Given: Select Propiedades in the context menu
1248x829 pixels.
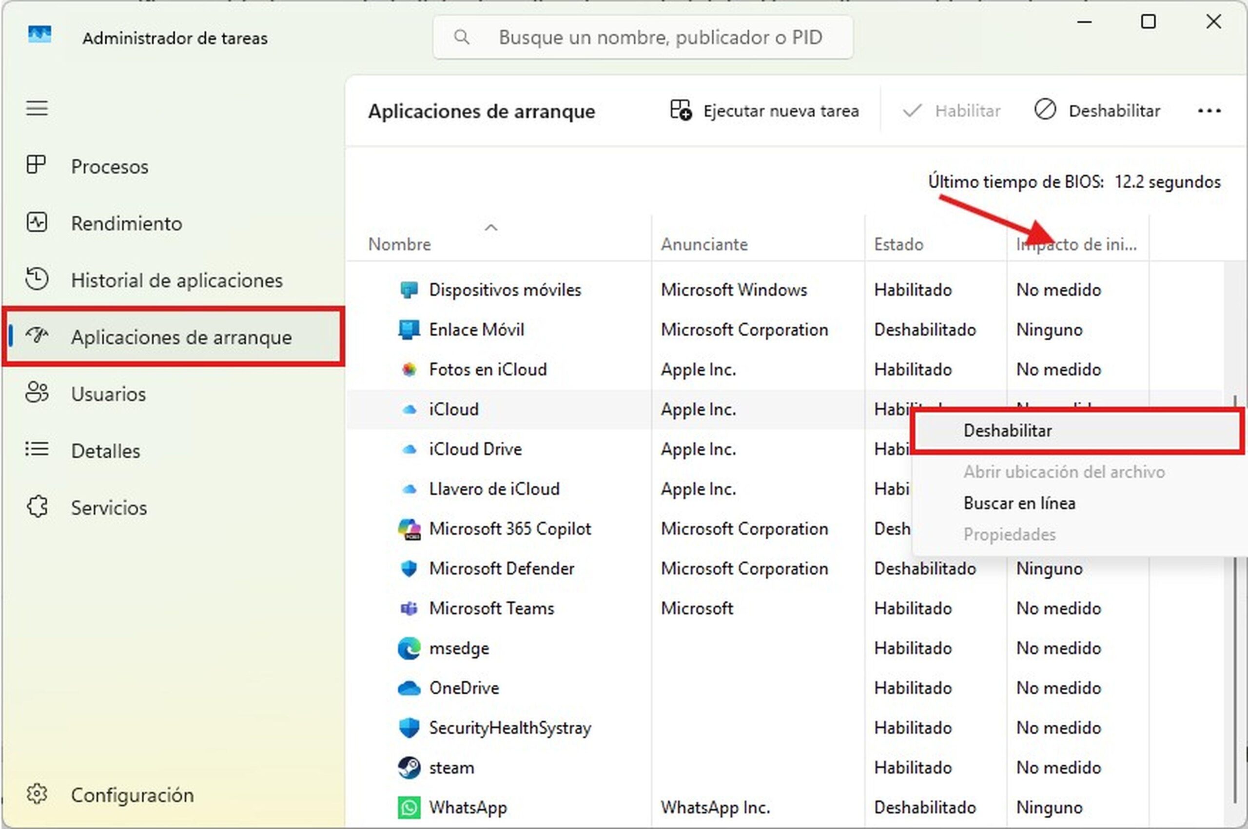Looking at the screenshot, I should pyautogui.click(x=1009, y=534).
